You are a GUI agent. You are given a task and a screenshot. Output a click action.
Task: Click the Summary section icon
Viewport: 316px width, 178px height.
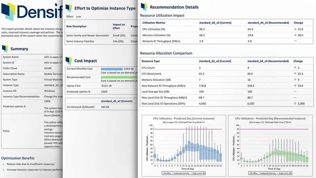click(5, 49)
